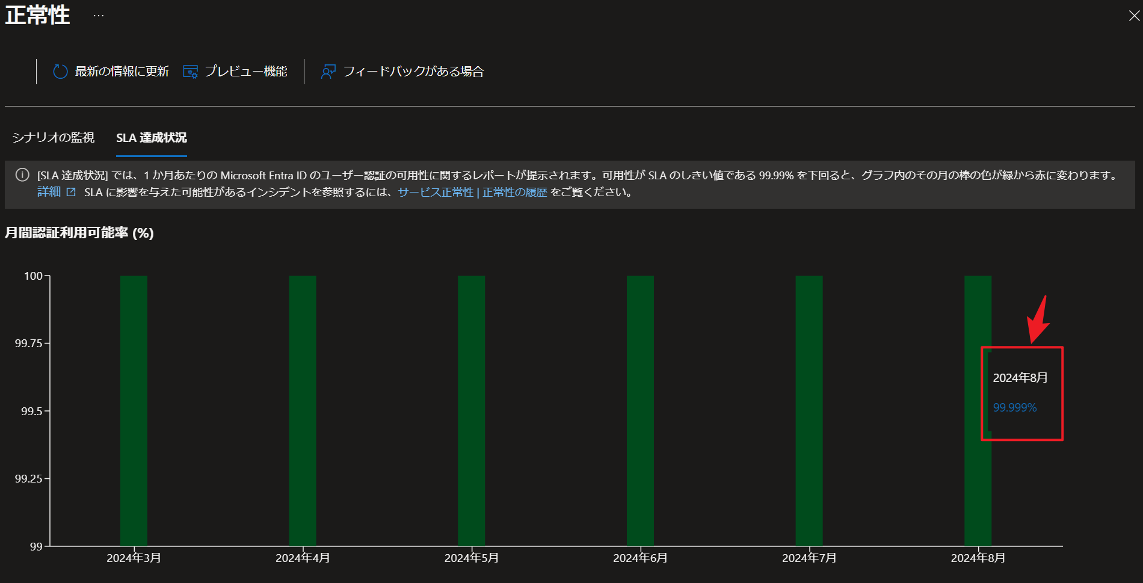Viewport: 1143px width, 583px height.
Task: Click the 2024年4月 axis label
Action: click(303, 558)
